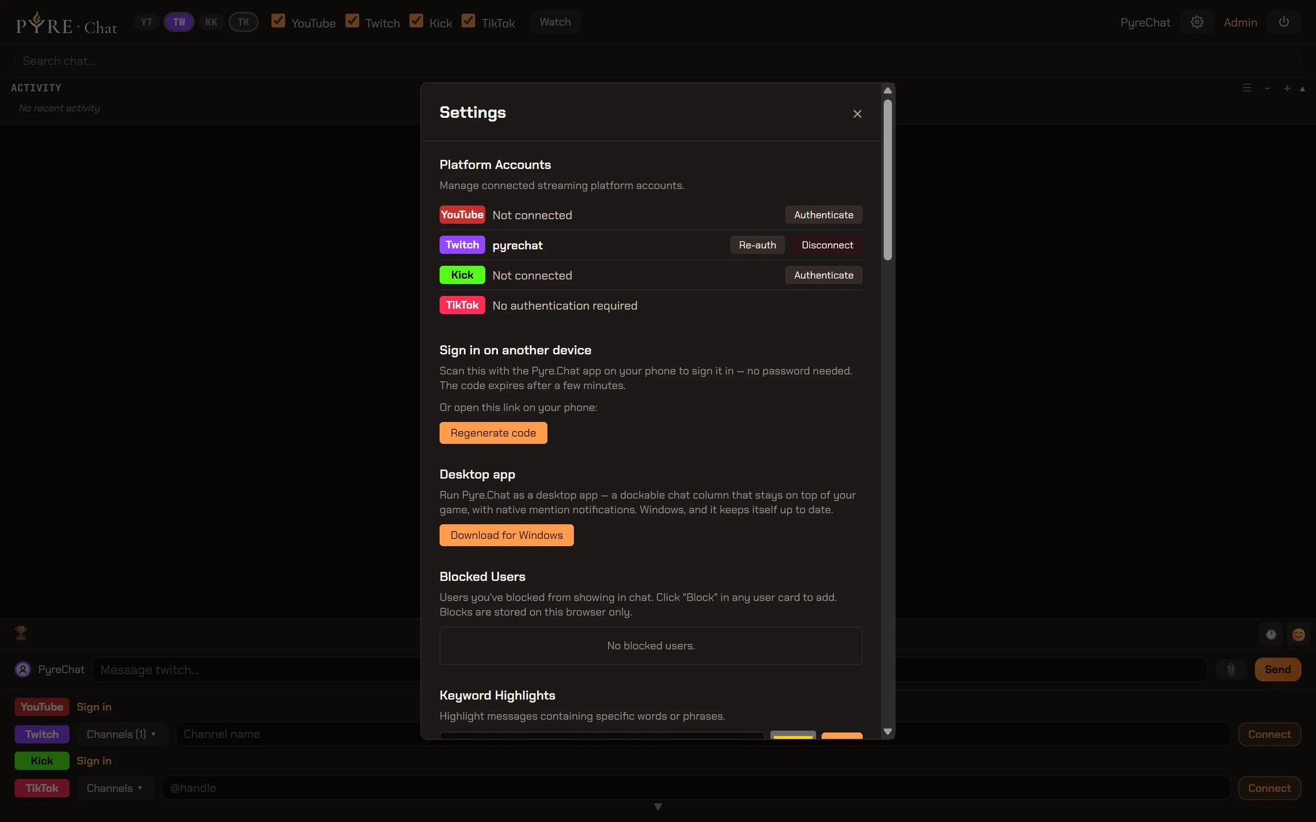Image resolution: width=1316 pixels, height=822 pixels.
Task: Click the Twitch badge in bottom bar
Action: coord(42,734)
